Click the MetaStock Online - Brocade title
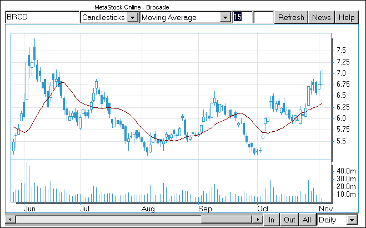 tap(132, 7)
